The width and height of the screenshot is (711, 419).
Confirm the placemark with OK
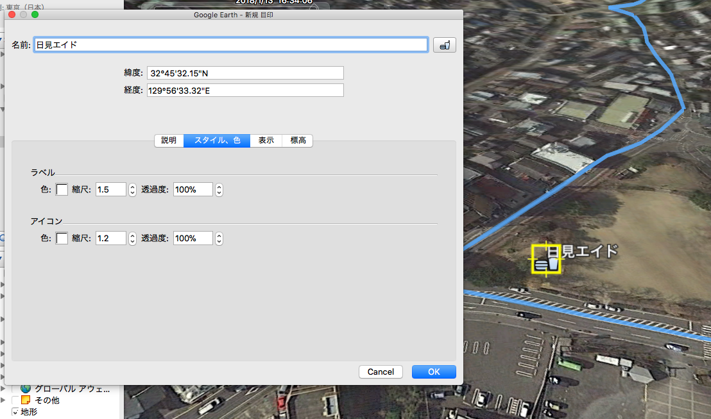(x=434, y=372)
